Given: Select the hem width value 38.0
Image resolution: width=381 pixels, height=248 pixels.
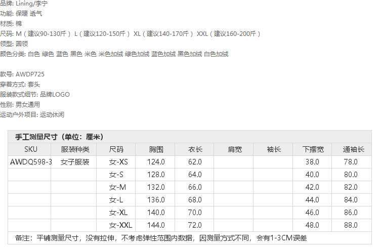Looking at the screenshot, I should tap(312, 162).
